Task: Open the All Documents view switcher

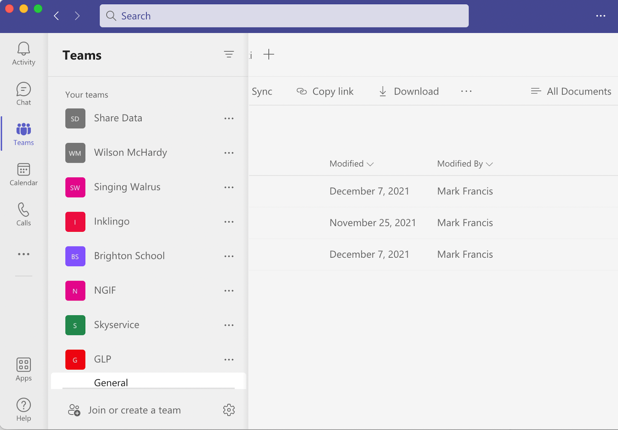Action: tap(571, 92)
